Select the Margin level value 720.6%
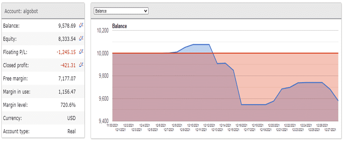 [68, 105]
